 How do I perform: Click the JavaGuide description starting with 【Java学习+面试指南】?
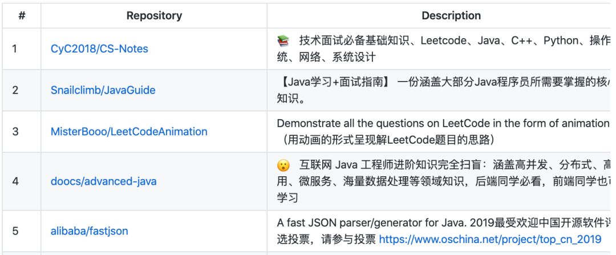tap(444, 90)
